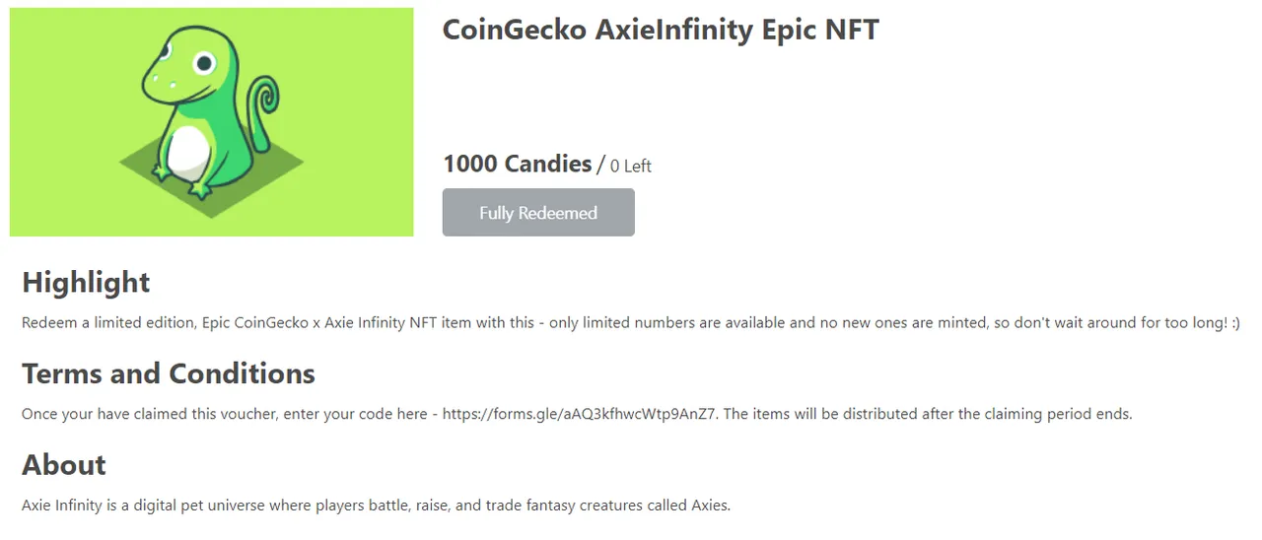
Task: Click the Terms and Conditions heading
Action: click(x=169, y=373)
